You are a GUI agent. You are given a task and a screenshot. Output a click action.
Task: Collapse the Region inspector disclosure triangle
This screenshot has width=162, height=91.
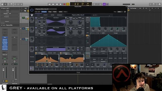tap(2, 8)
